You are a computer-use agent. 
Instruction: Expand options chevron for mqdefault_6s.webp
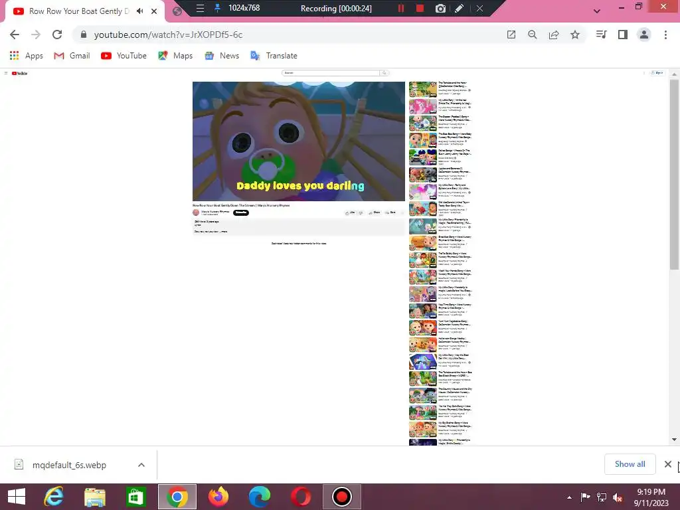click(141, 465)
